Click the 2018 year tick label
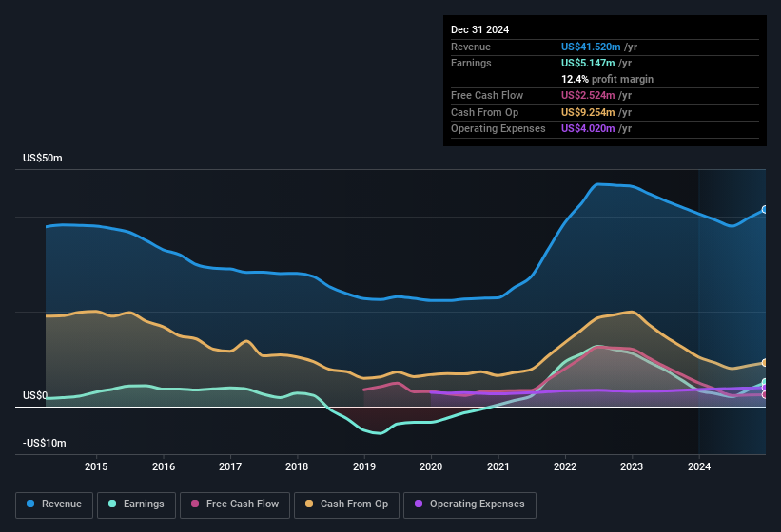The width and height of the screenshot is (781, 532). tap(297, 466)
